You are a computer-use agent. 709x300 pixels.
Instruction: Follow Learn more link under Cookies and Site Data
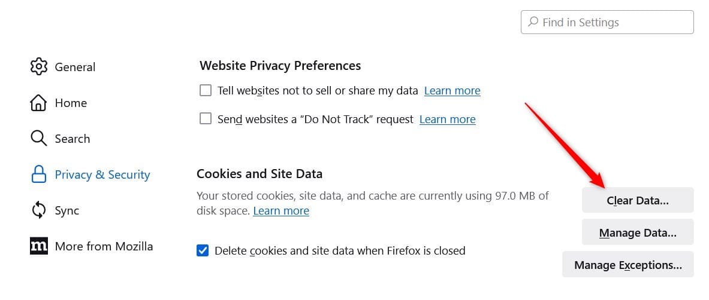281,211
